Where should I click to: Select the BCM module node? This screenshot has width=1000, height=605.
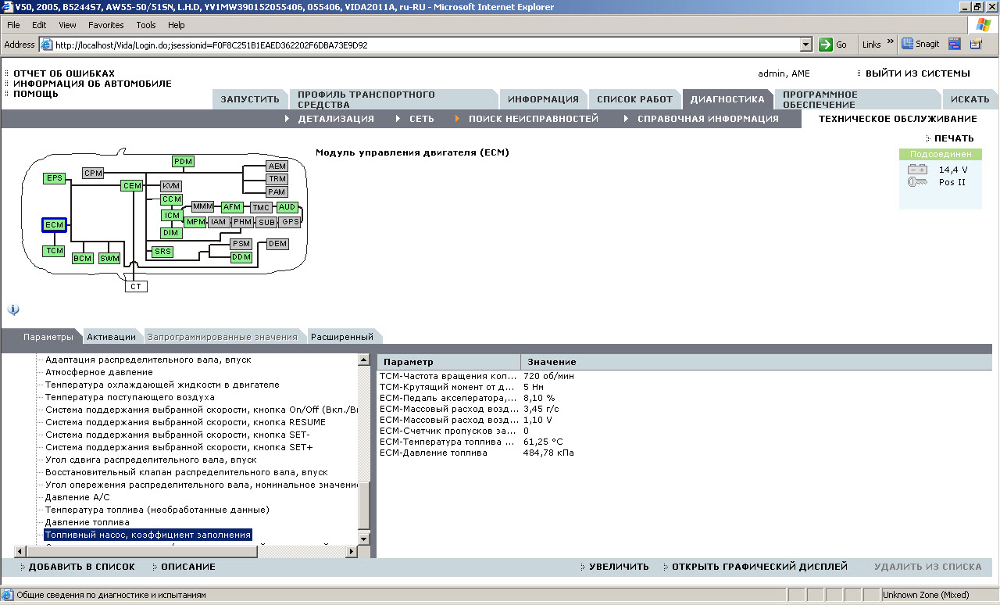tap(82, 258)
